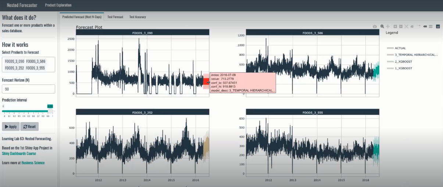Download plot as PNG with camera icon
The image size is (443, 187).
[375, 26]
